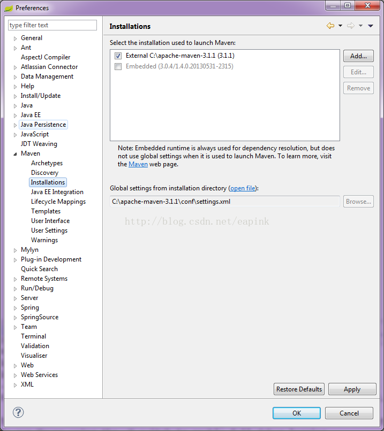The width and height of the screenshot is (384, 431).
Task: Click the type filter text field
Action: coord(52,25)
